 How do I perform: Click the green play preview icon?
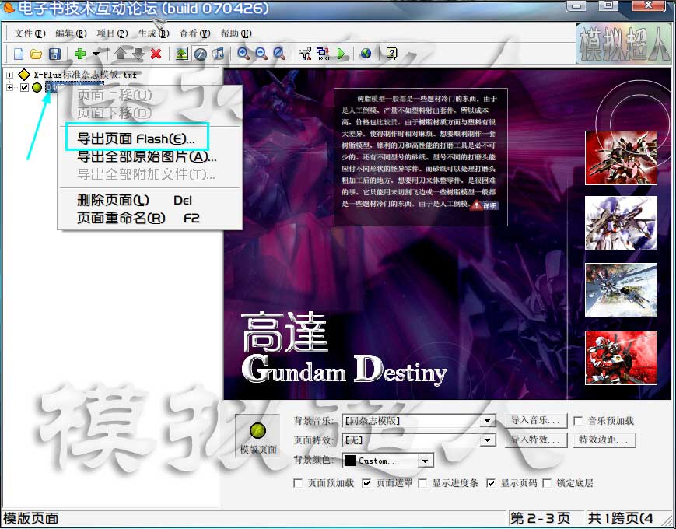pyautogui.click(x=341, y=54)
